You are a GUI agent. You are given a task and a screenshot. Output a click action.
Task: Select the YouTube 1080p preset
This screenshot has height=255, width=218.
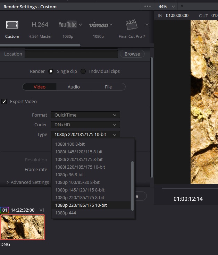(x=67, y=25)
